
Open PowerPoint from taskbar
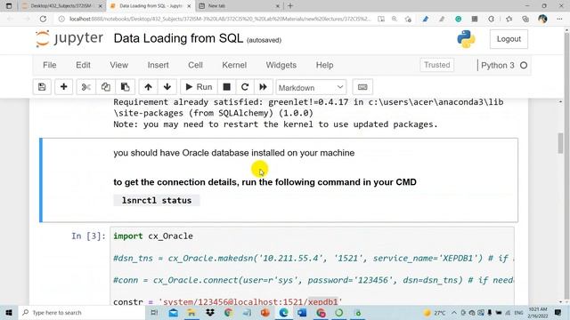(x=265, y=312)
